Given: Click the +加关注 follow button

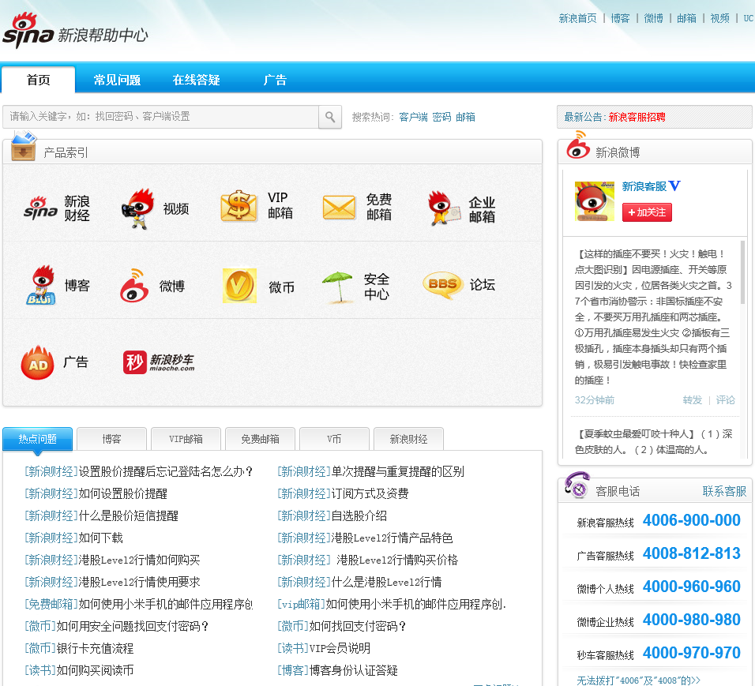Looking at the screenshot, I should 647,212.
